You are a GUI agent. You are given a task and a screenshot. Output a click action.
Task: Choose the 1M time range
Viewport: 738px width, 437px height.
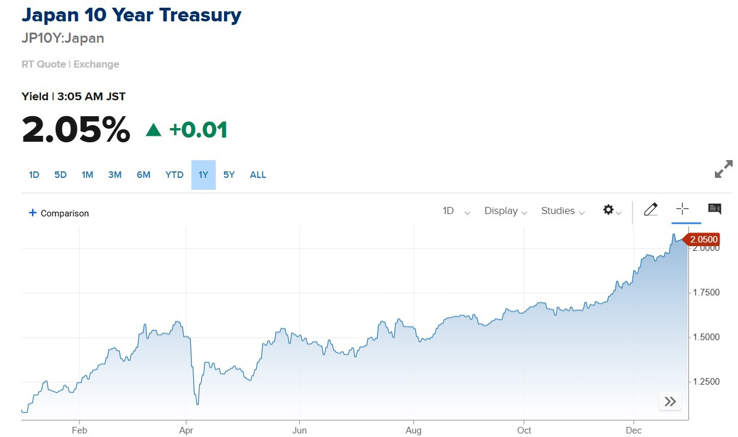click(87, 175)
